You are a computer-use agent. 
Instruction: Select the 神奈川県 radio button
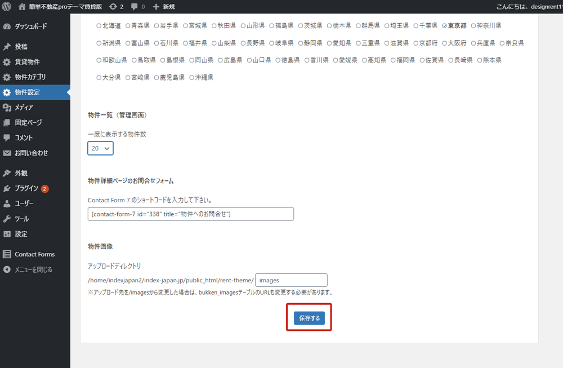coord(473,26)
